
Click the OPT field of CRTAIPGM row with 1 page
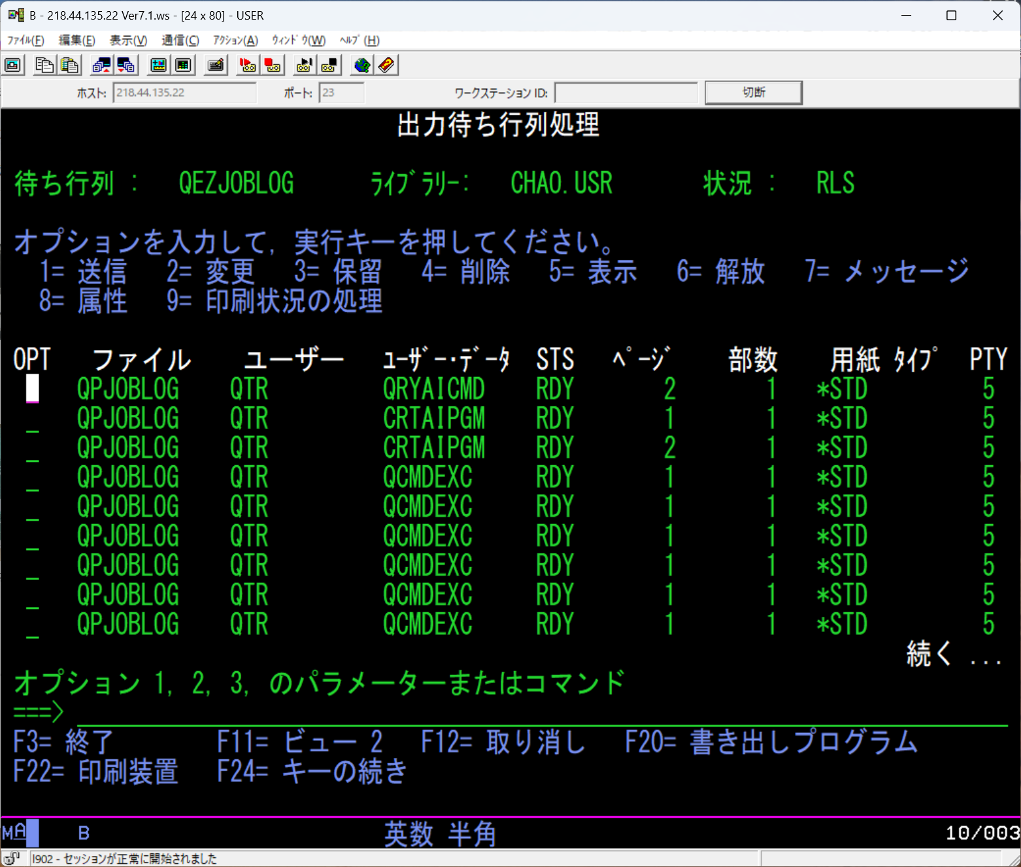(x=32, y=418)
